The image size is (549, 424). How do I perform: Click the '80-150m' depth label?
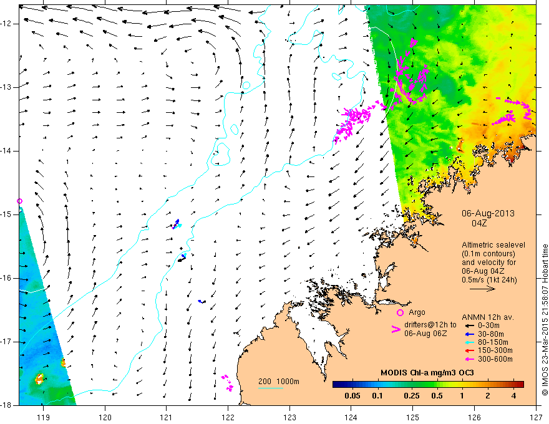pyautogui.click(x=493, y=342)
